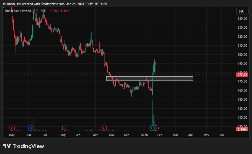The height and width of the screenshot is (154, 252).
Task: Click the 140.00 price axis label
Action: (x=242, y=109)
